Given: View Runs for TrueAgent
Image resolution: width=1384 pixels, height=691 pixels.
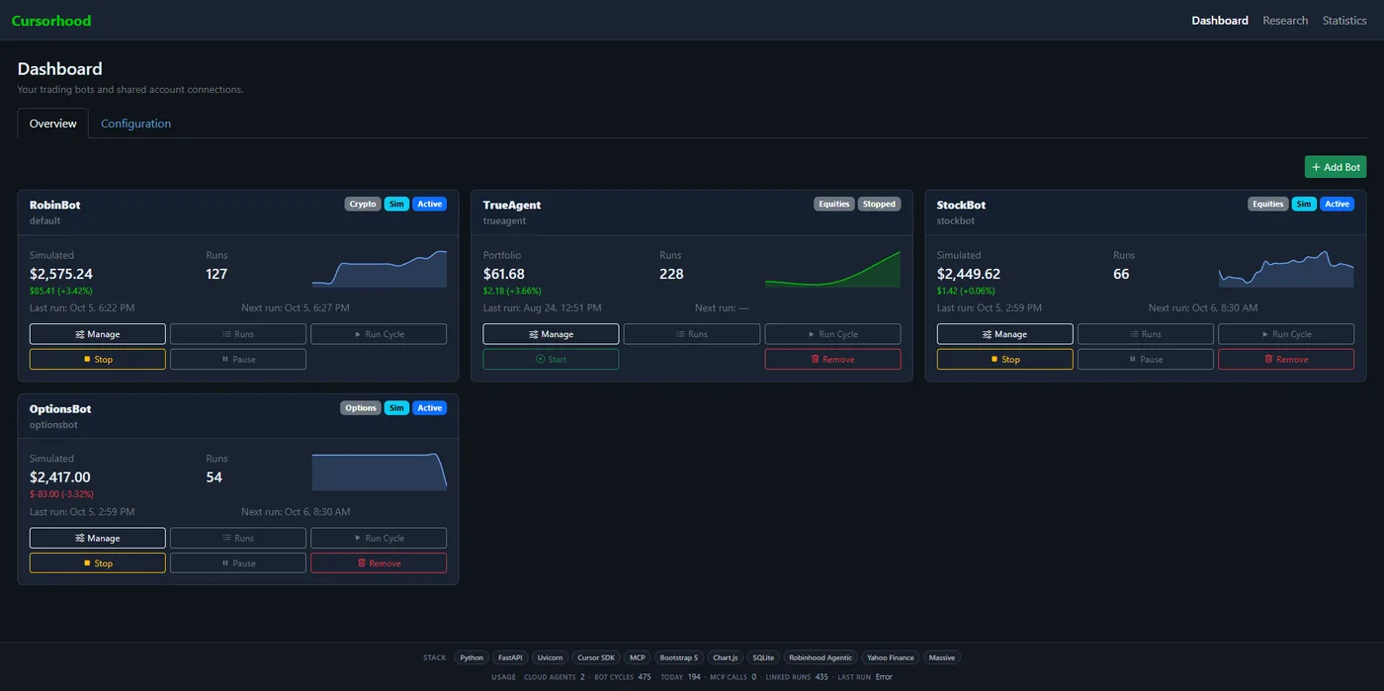Looking at the screenshot, I should pos(692,334).
